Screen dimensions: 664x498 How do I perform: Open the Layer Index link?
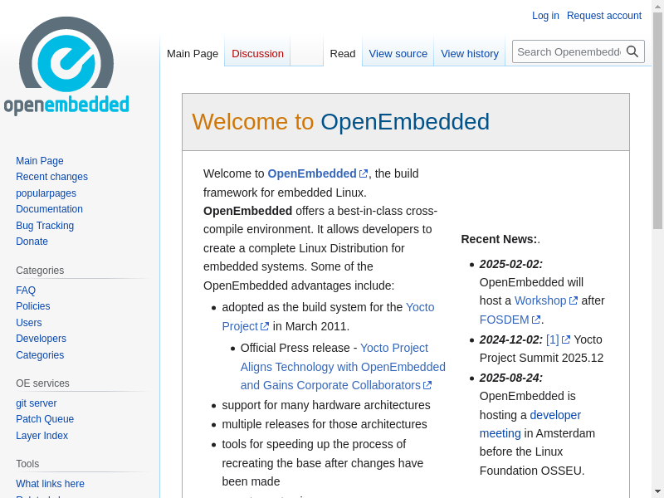click(41, 436)
